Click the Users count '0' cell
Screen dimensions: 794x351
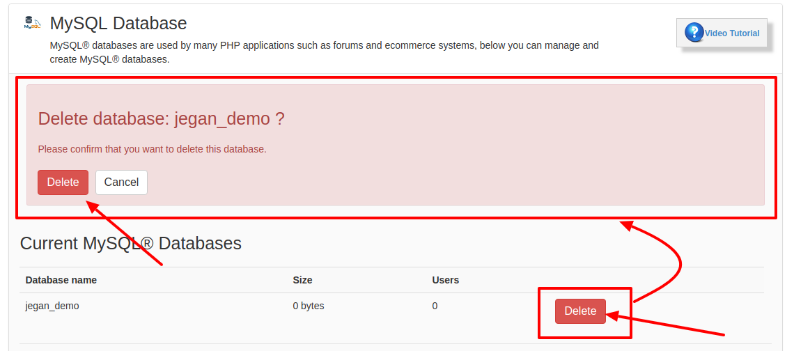435,306
